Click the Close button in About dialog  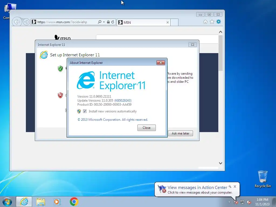[146, 128]
